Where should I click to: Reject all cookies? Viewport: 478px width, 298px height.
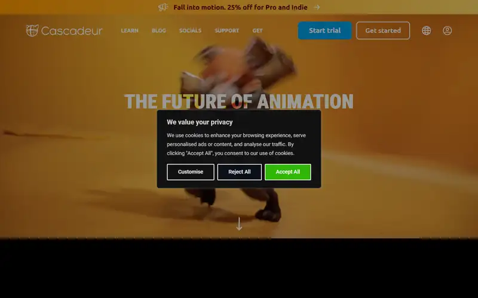pos(240,172)
